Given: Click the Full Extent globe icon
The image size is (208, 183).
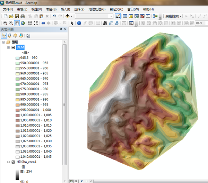Looking at the screenshot, I should coord(23,23).
